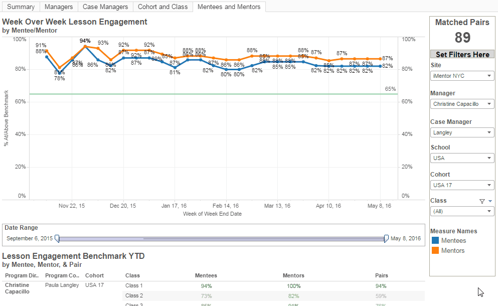Click the right Date Range slider handle
Viewport: 498px width, 306px height.
click(386, 239)
